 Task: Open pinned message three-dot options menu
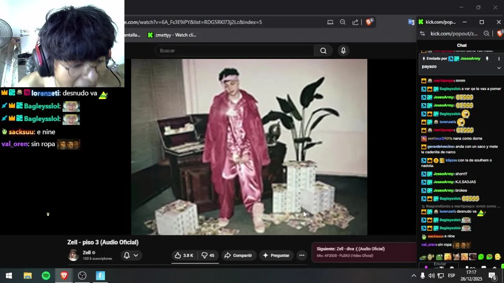point(499,59)
